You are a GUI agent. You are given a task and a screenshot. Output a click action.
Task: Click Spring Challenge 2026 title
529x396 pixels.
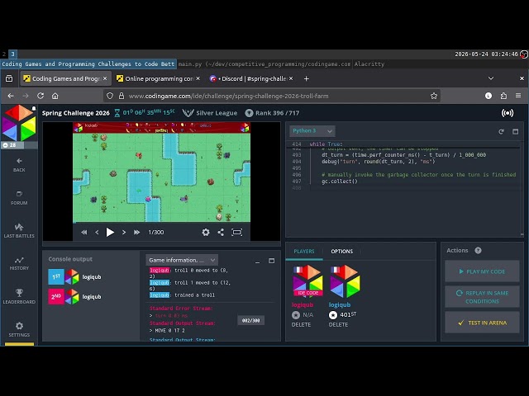click(75, 113)
